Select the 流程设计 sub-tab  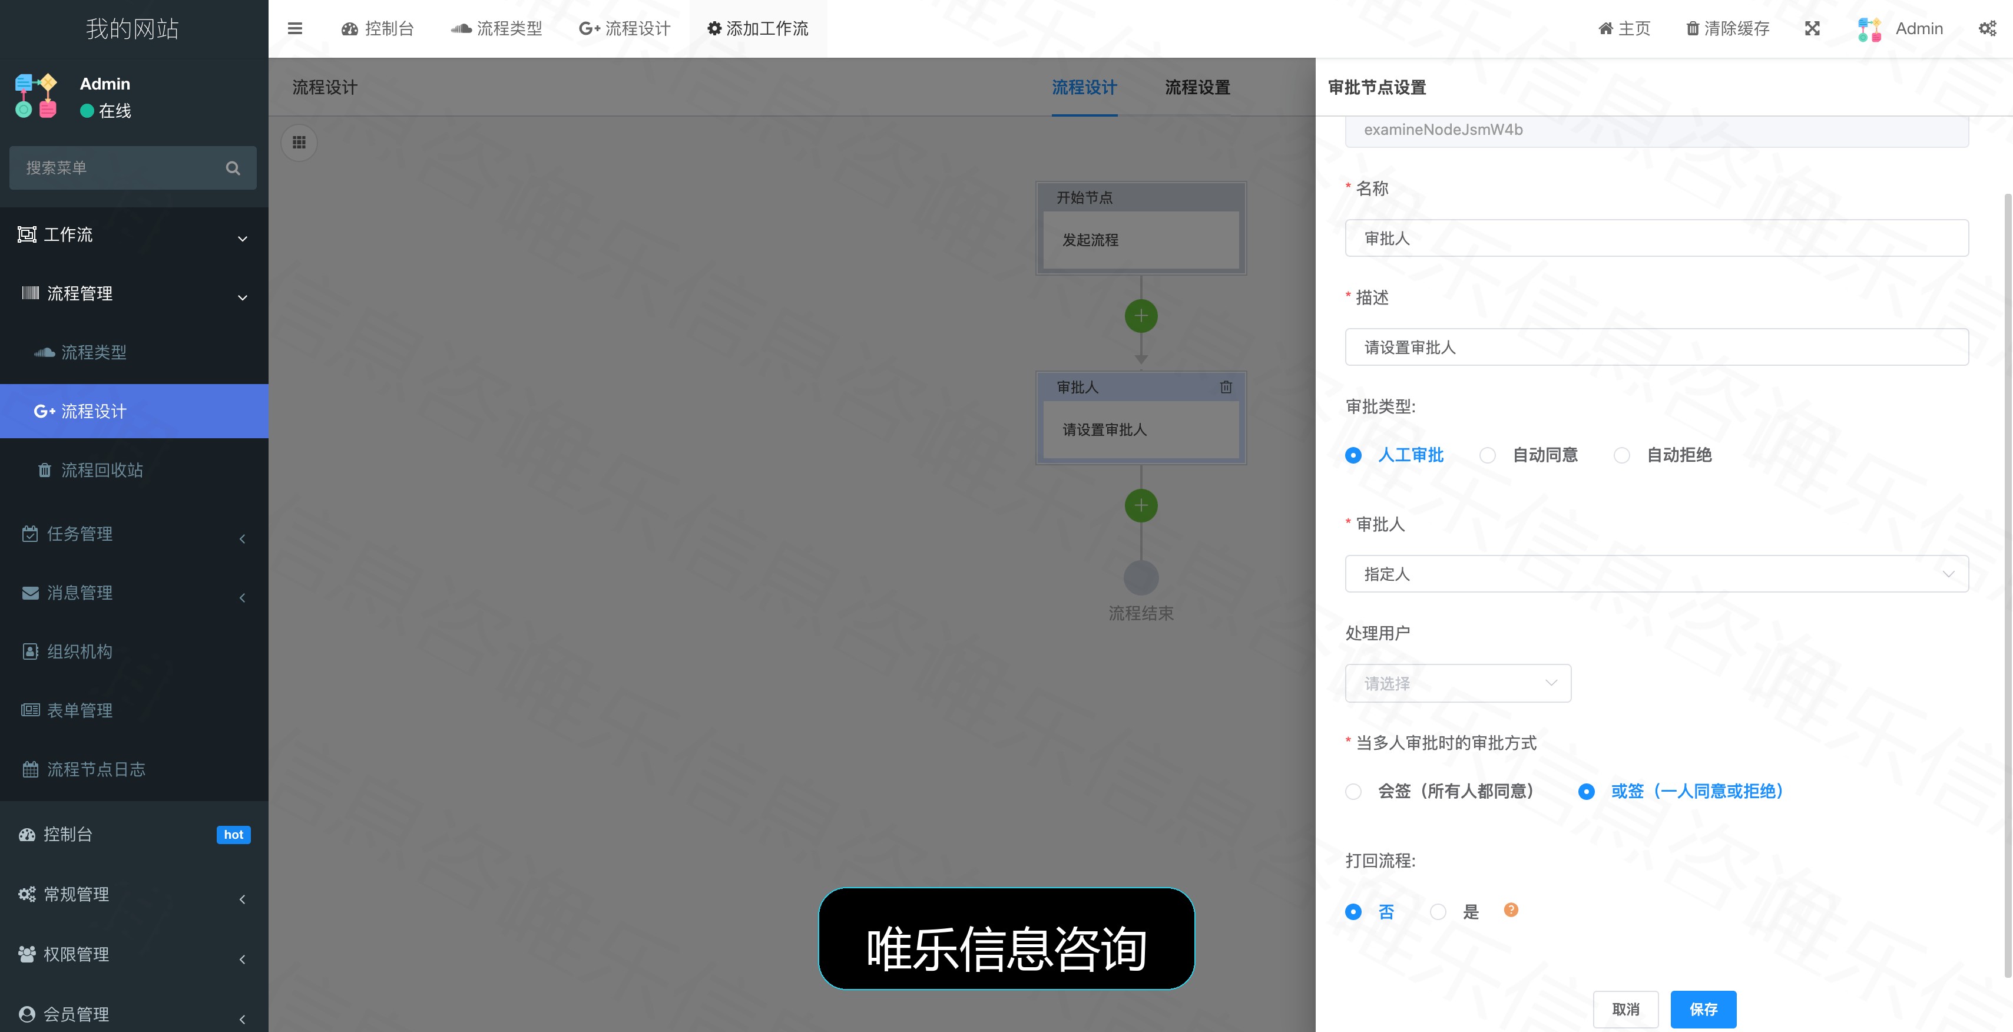(1084, 88)
